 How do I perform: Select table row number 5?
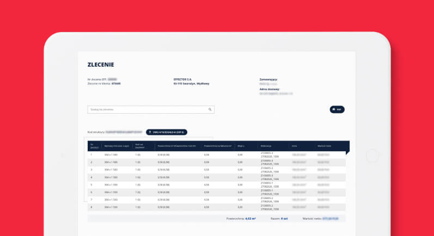click(x=217, y=185)
